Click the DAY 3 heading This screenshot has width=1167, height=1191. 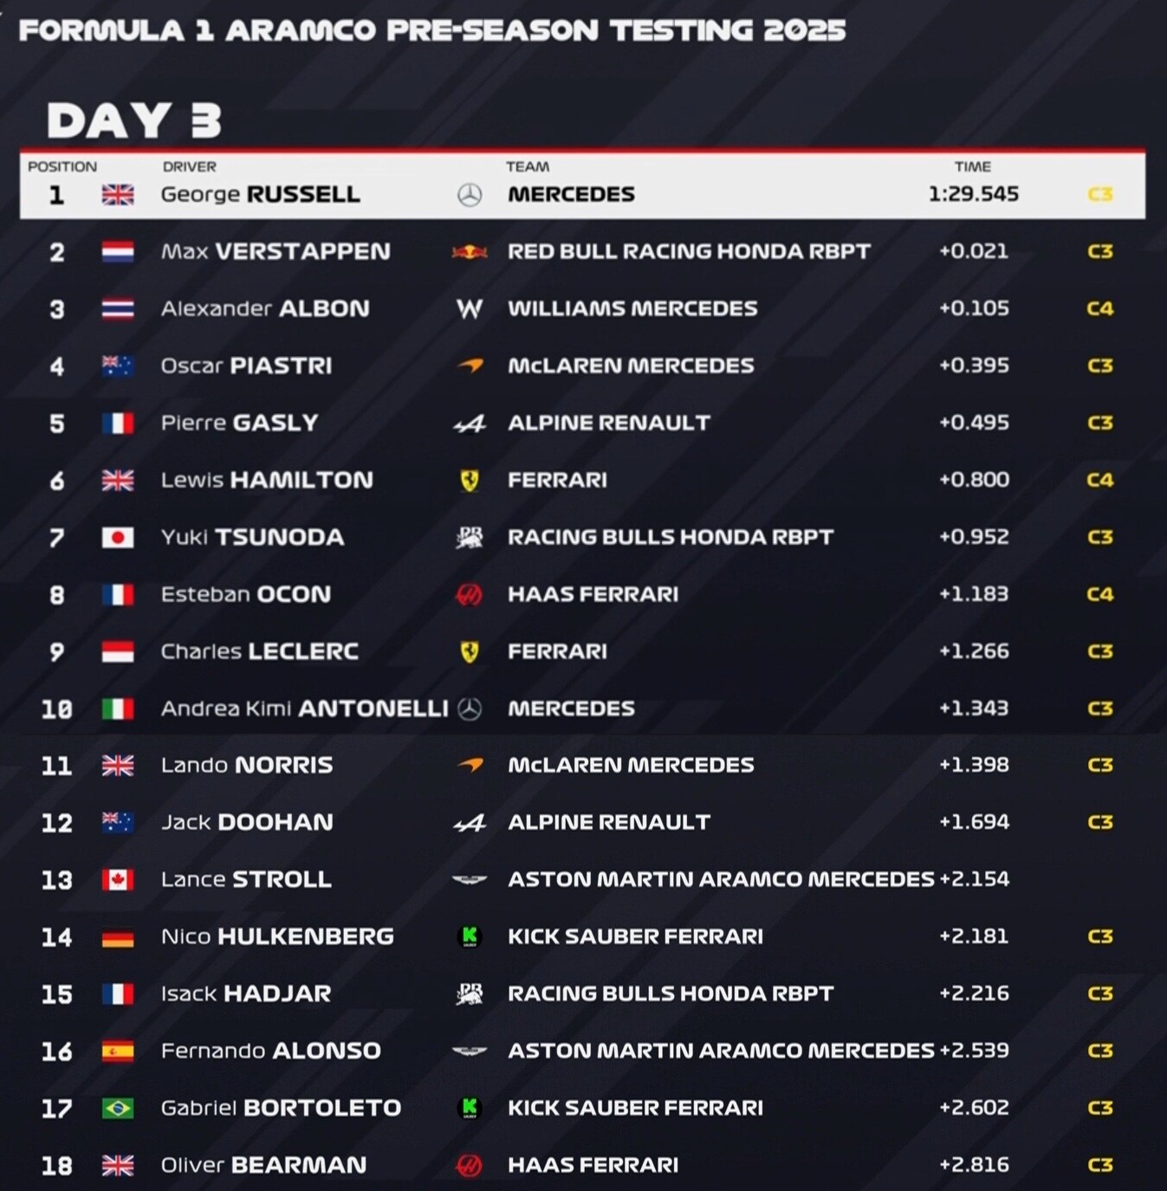tap(134, 120)
